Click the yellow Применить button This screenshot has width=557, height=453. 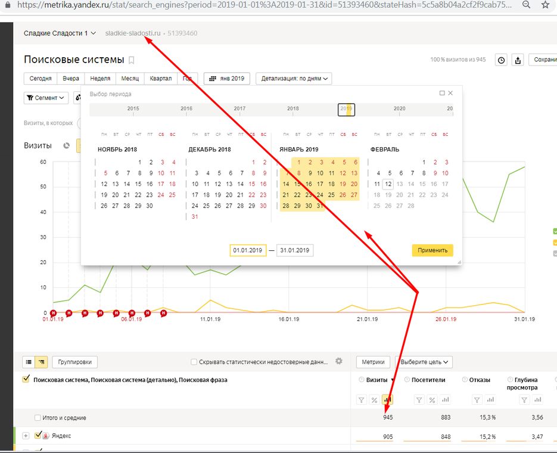432,250
